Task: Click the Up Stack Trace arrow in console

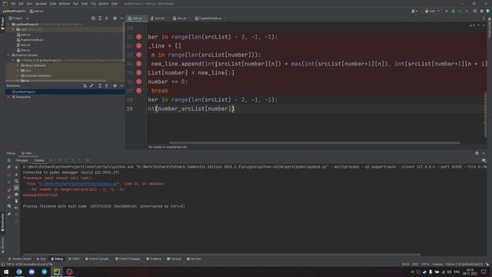Action: click(x=16, y=168)
